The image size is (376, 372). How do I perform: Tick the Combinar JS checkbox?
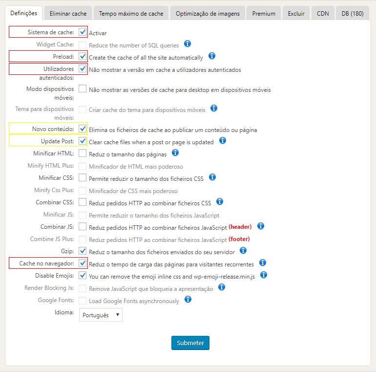click(x=83, y=226)
